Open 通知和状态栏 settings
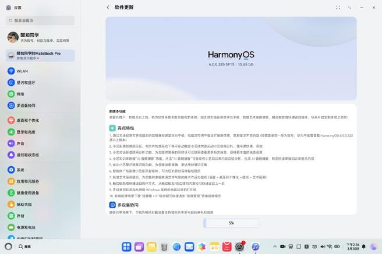 pyautogui.click(x=40, y=155)
